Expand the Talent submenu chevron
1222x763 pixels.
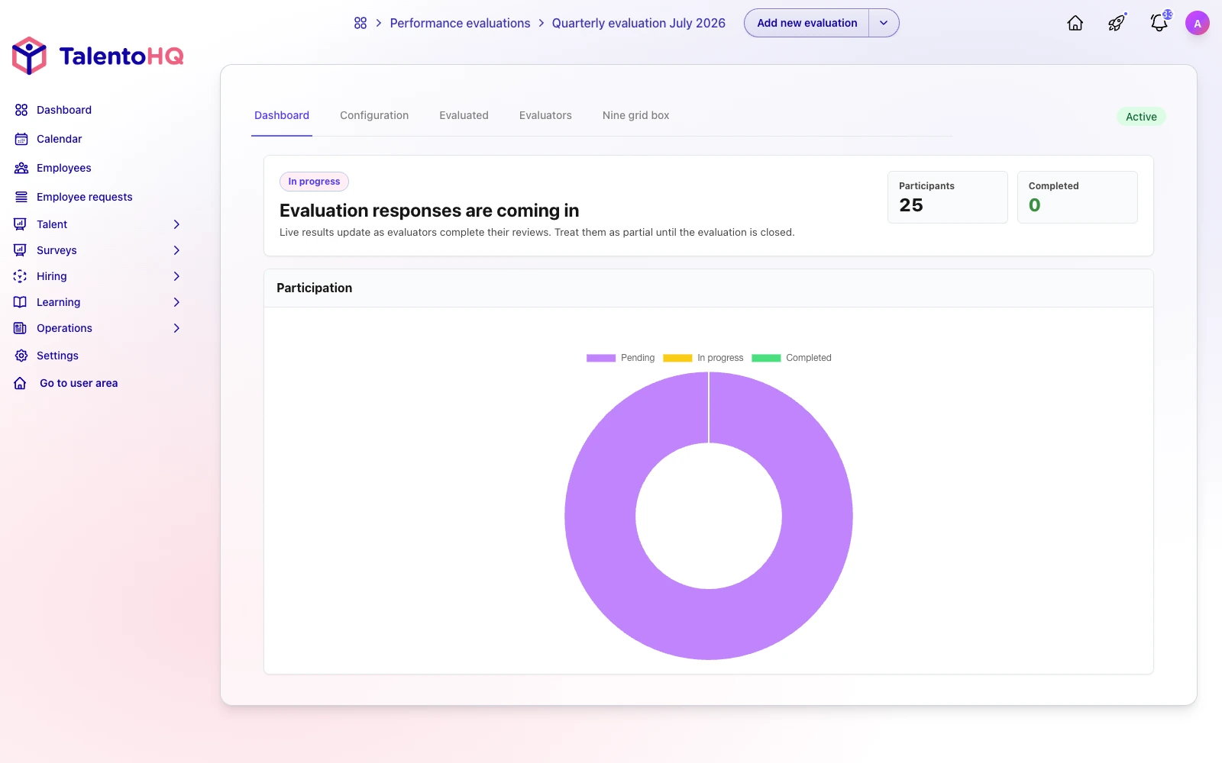(176, 224)
